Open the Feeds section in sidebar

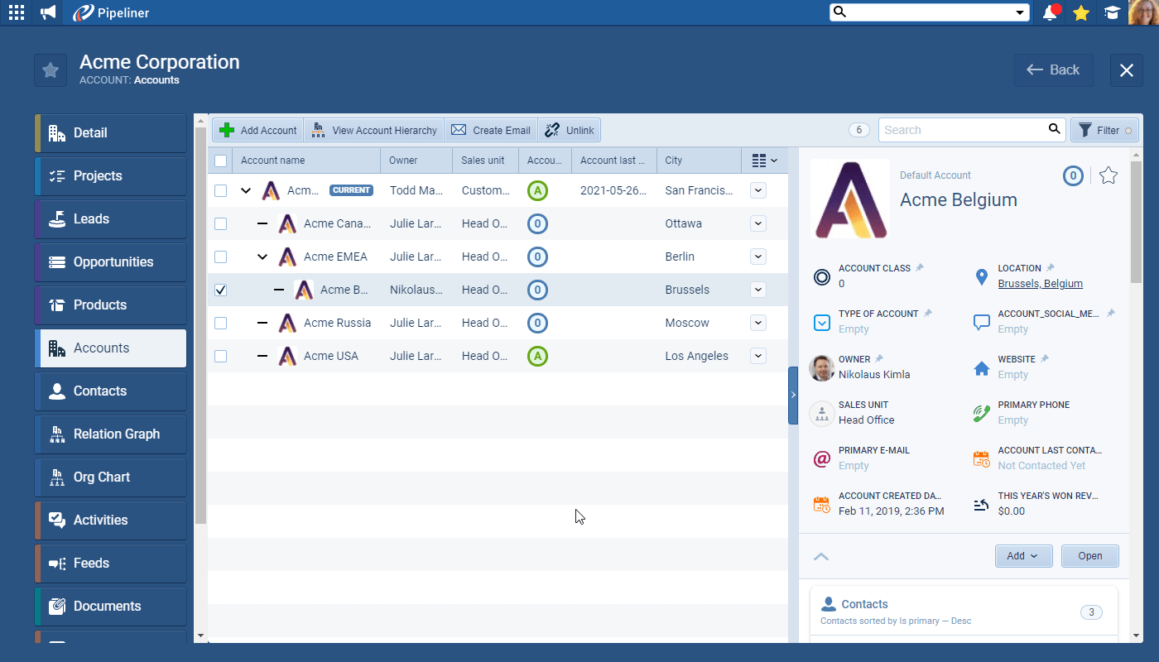[110, 563]
